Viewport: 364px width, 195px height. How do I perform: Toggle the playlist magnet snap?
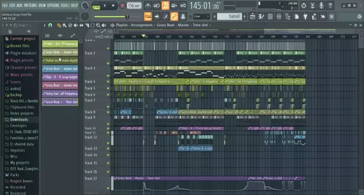50,25
